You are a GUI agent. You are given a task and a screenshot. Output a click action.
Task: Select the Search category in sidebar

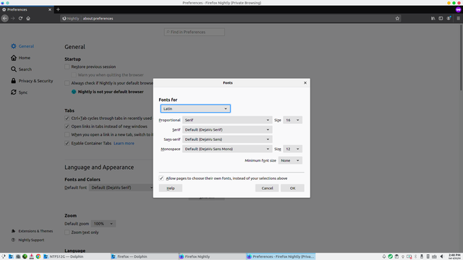click(x=21, y=69)
